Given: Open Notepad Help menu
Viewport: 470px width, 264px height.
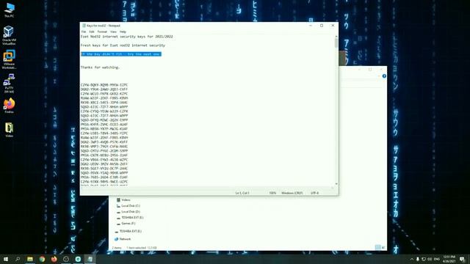Looking at the screenshot, I should 123,32.
